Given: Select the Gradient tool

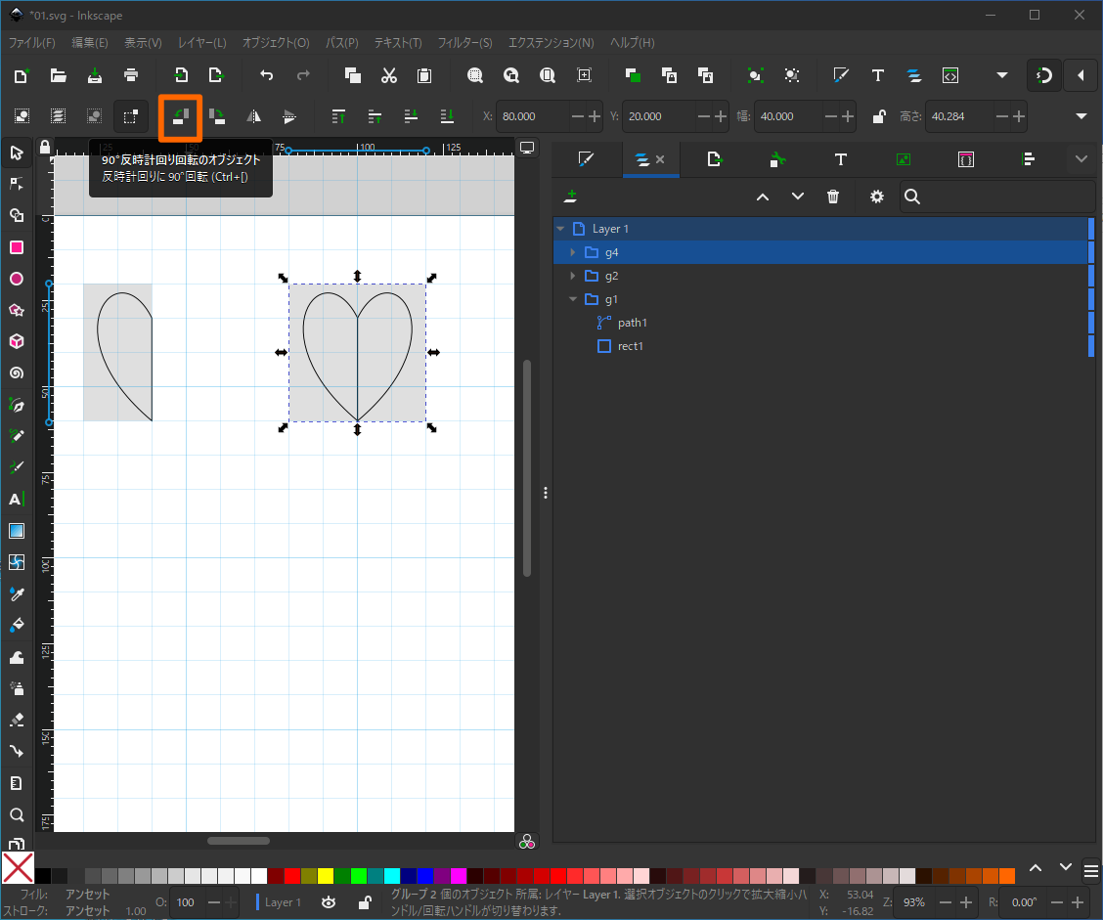Looking at the screenshot, I should (17, 531).
